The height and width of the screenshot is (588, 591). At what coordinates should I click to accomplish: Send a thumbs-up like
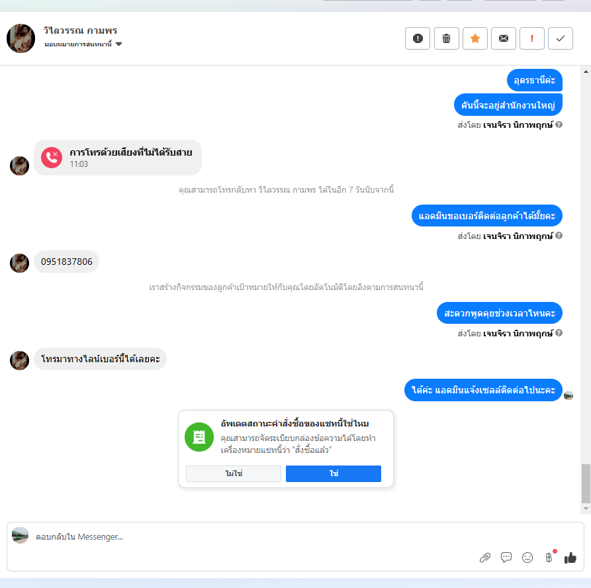click(x=570, y=558)
